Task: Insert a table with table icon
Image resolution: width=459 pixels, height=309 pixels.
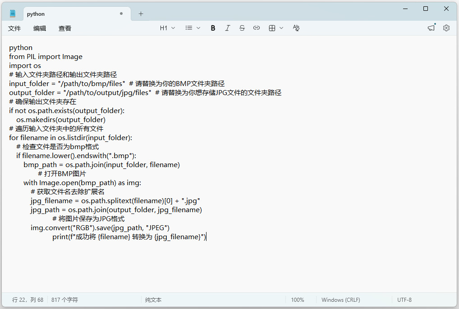Action: (272, 28)
